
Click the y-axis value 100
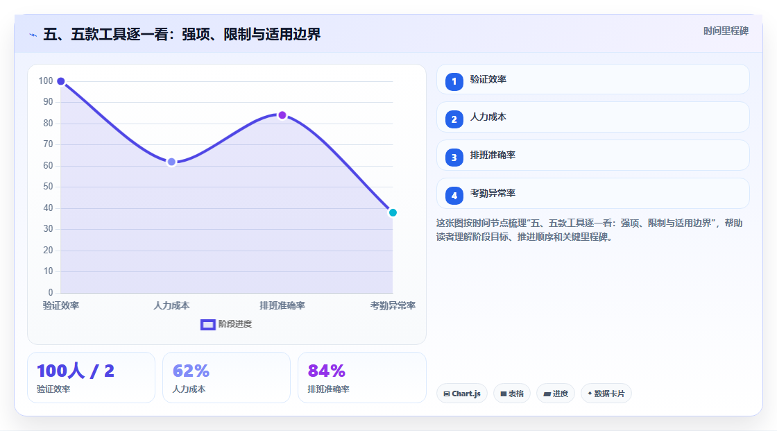point(46,81)
